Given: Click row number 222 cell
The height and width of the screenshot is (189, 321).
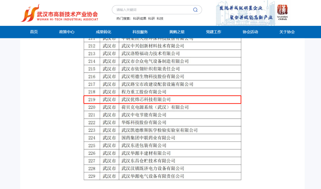Looking at the screenshot, I should (x=92, y=122).
